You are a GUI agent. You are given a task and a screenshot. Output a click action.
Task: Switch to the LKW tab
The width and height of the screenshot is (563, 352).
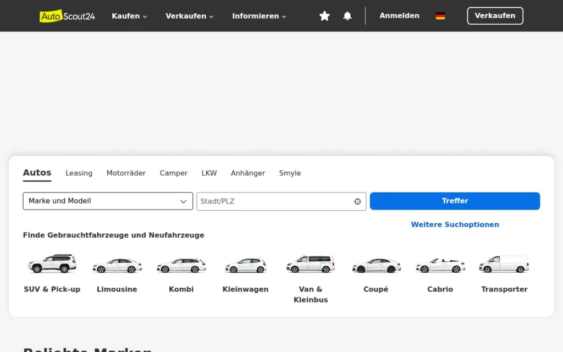click(209, 173)
